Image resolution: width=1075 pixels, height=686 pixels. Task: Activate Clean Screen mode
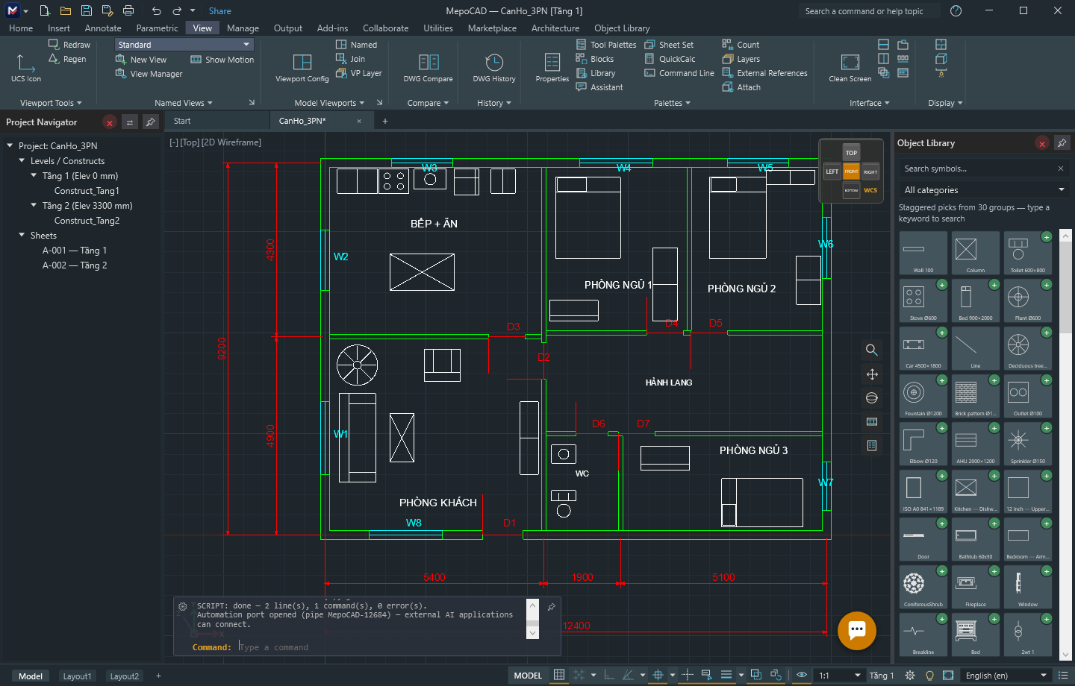[x=850, y=67]
